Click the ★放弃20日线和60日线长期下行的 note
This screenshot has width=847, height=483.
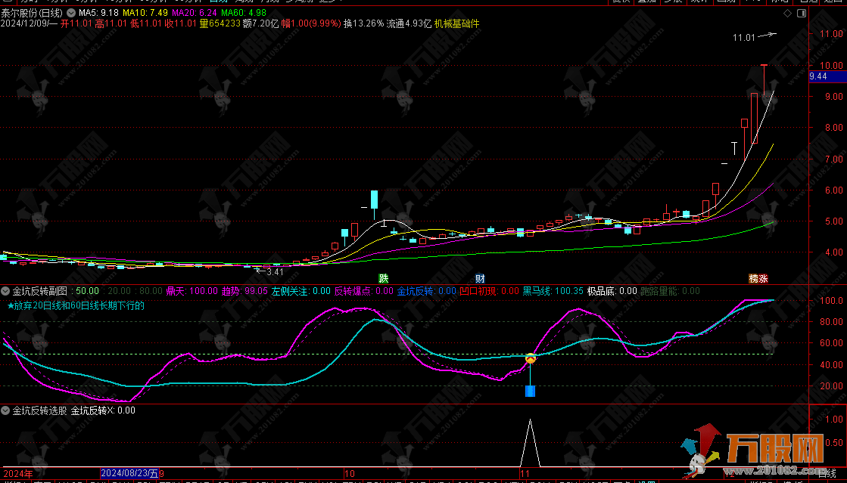76,306
